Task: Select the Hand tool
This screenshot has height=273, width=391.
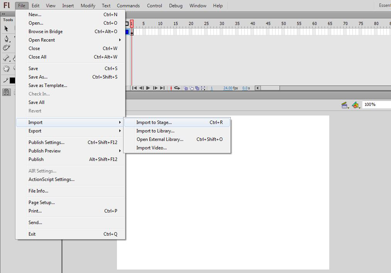Action: (x=6, y=69)
